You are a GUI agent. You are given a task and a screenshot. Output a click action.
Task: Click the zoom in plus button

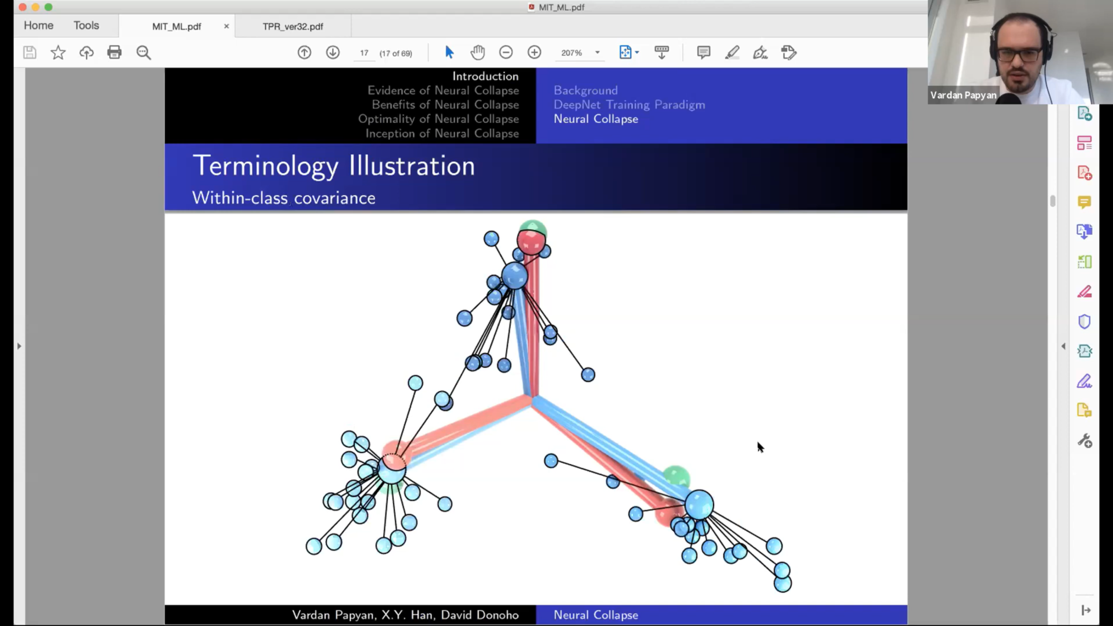pyautogui.click(x=534, y=52)
